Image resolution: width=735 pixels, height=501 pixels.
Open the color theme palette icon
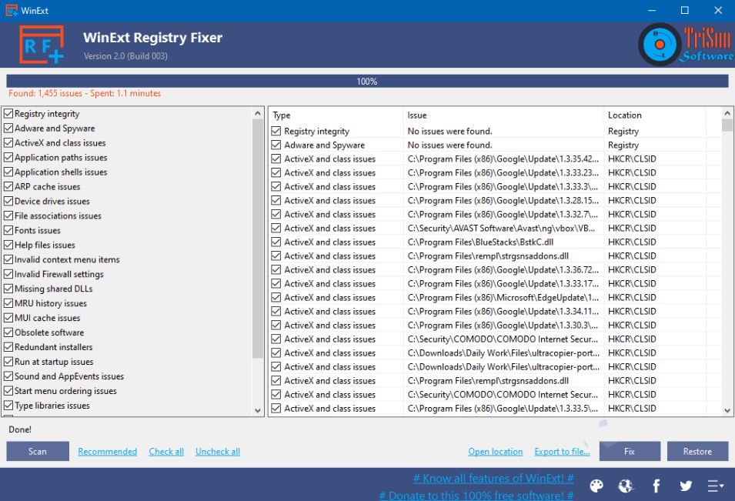click(596, 486)
